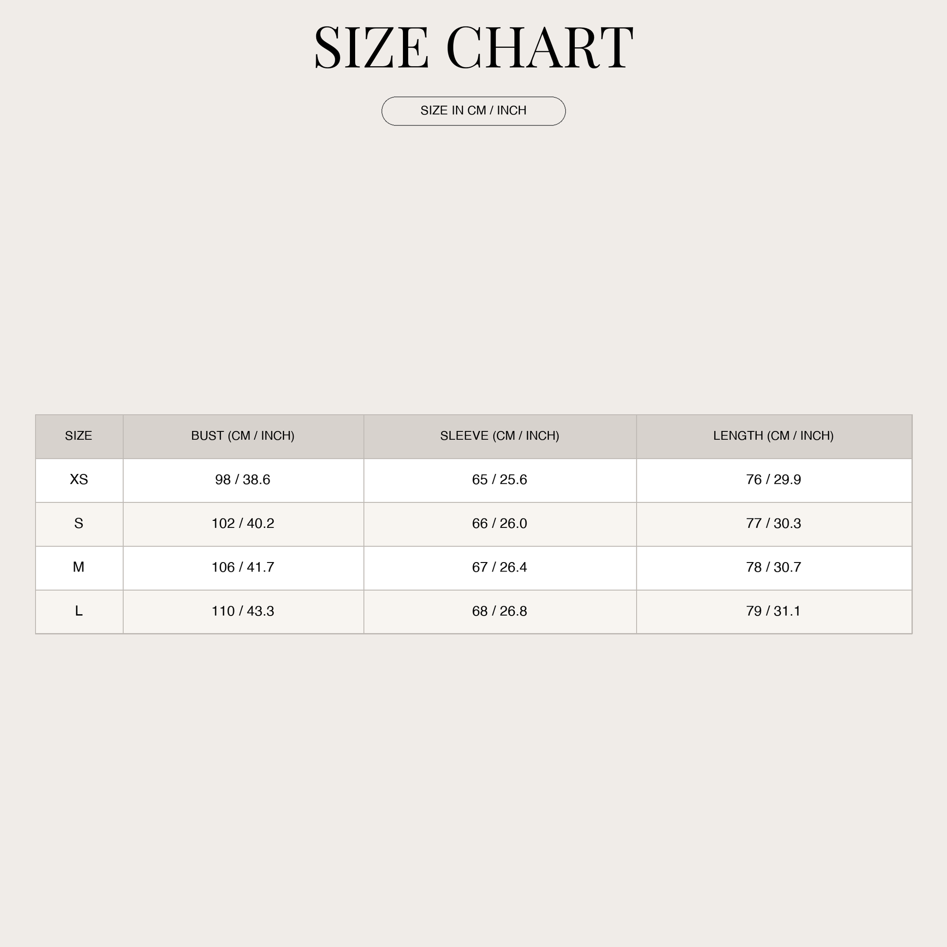
Task: Click the SIZE IN CM / INCH pill button
Action: tap(473, 111)
